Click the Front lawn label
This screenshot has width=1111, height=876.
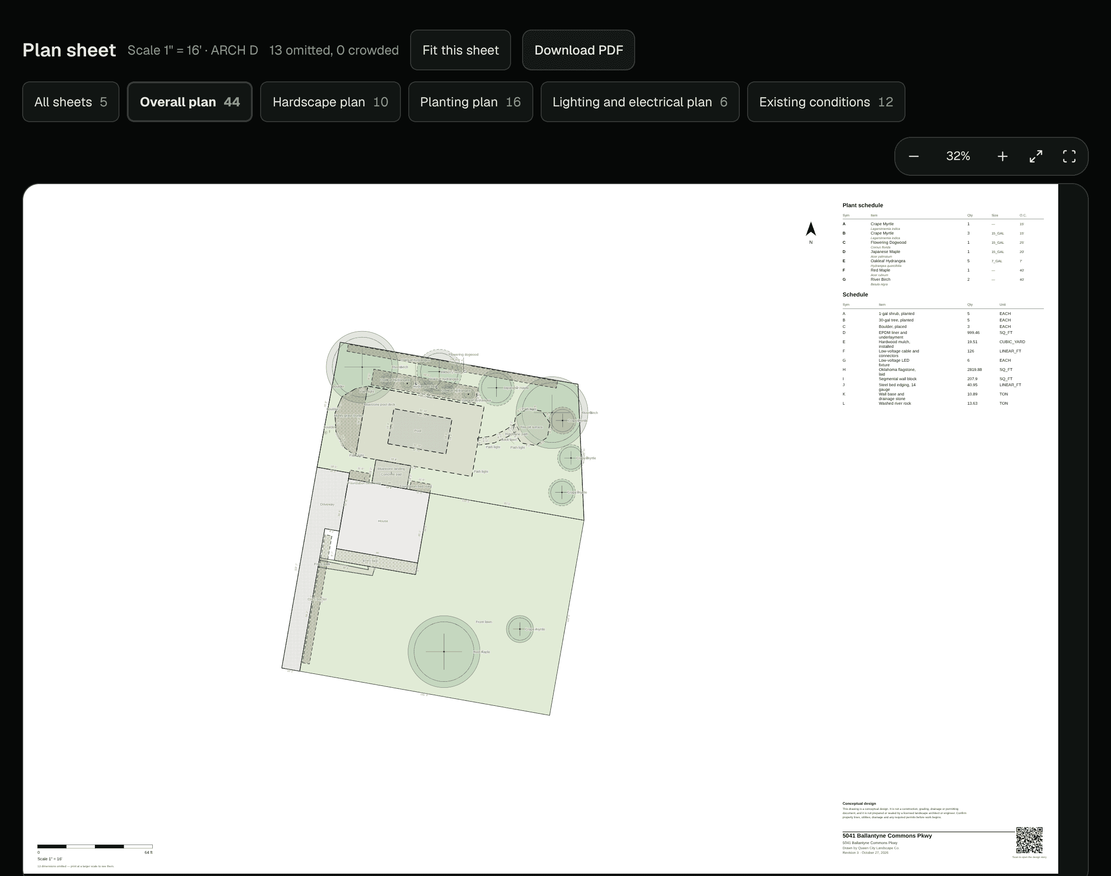pyautogui.click(x=484, y=622)
